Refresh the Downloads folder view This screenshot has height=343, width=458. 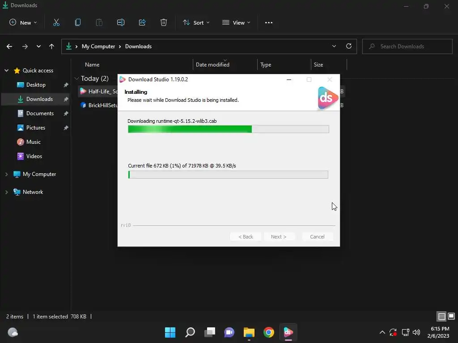point(349,46)
